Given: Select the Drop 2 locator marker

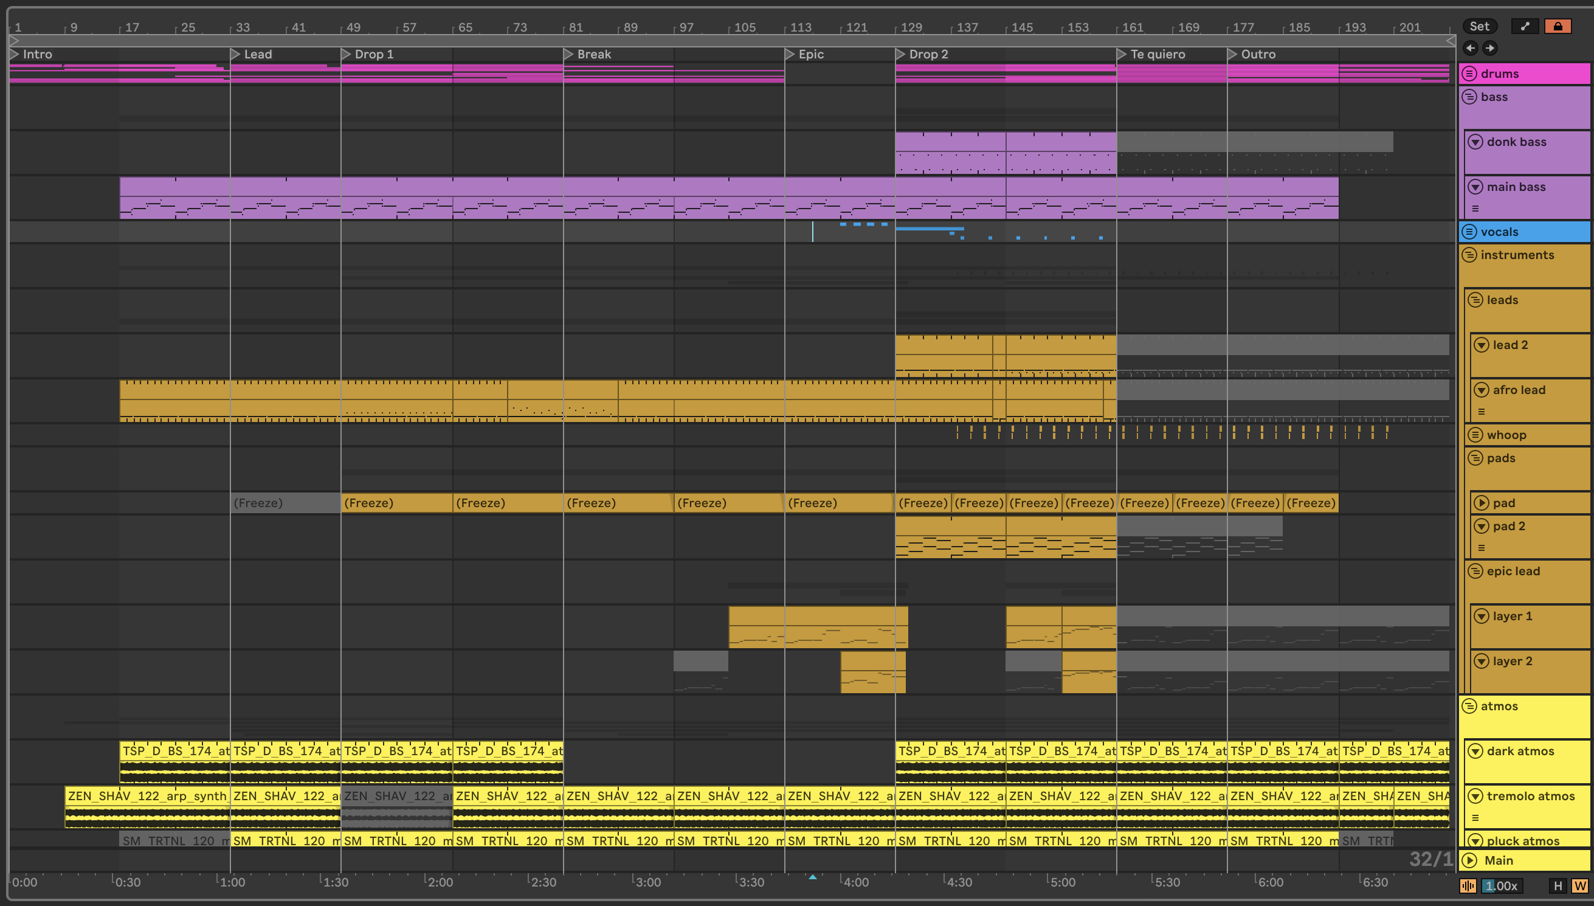Looking at the screenshot, I should [900, 54].
